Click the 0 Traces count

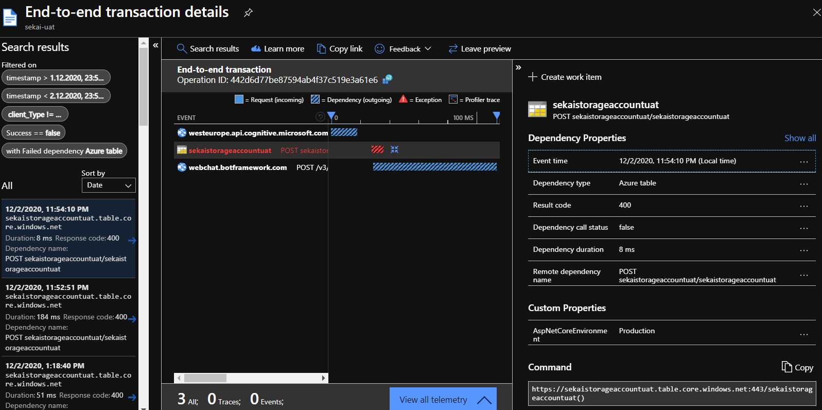coord(224,399)
